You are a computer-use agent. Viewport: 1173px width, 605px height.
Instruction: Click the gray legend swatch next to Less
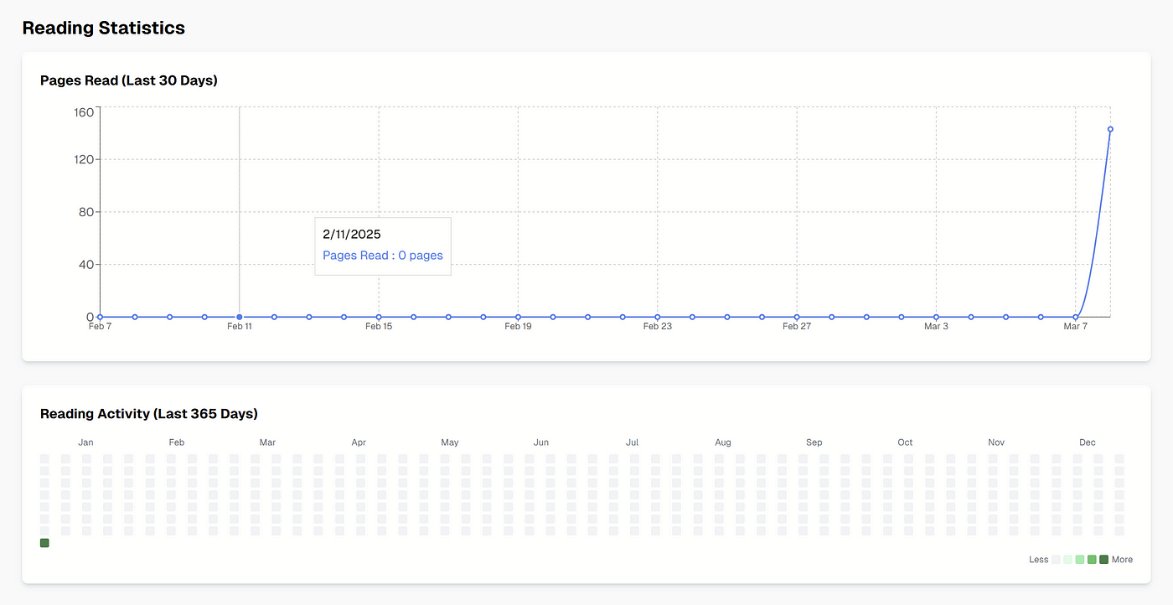1056,559
